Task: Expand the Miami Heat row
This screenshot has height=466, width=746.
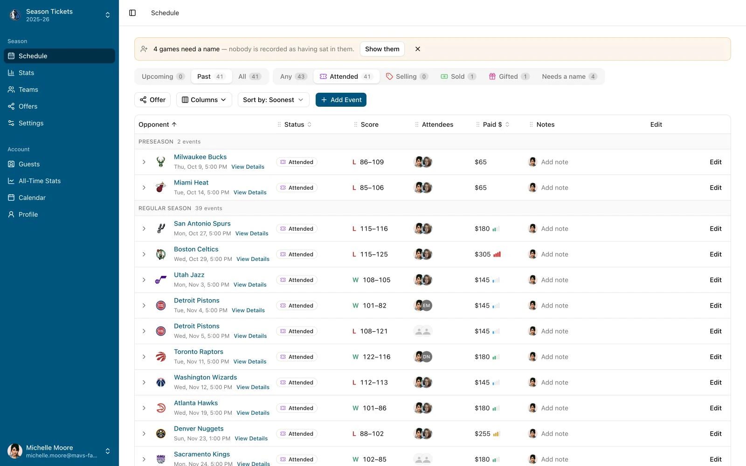Action: click(144, 188)
